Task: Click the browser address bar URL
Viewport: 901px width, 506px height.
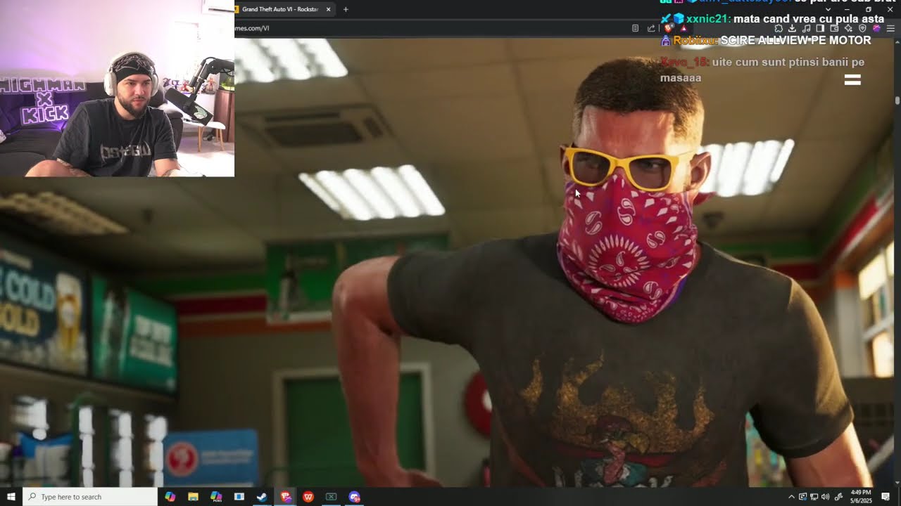Action: [x=252, y=28]
